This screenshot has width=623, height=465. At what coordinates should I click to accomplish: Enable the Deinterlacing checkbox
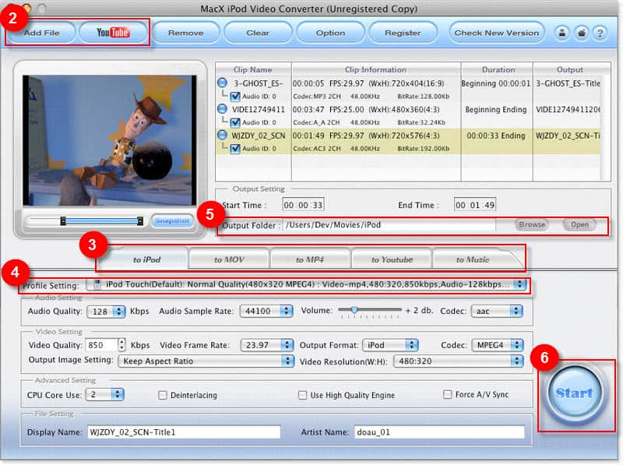(x=162, y=395)
